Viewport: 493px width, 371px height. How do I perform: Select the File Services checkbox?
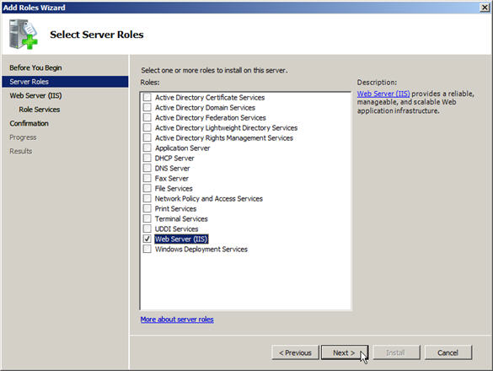(147, 188)
